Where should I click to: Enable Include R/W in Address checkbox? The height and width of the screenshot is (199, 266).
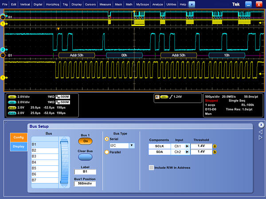(151, 168)
